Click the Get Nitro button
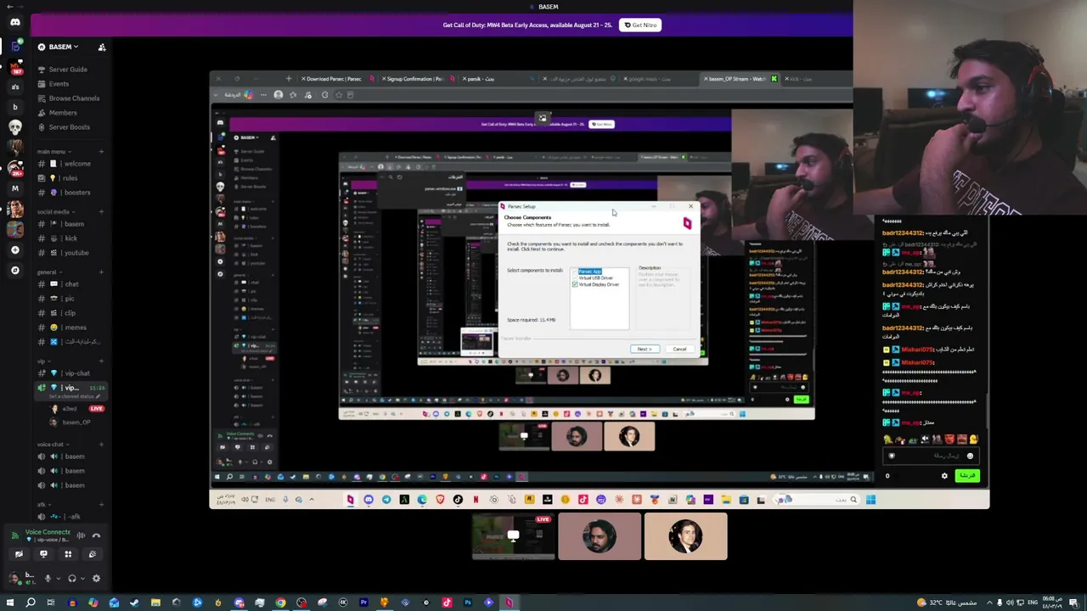 640,25
